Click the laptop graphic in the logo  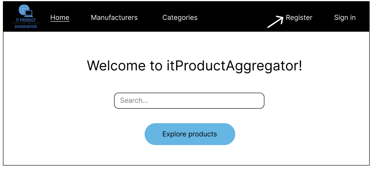point(29,14)
